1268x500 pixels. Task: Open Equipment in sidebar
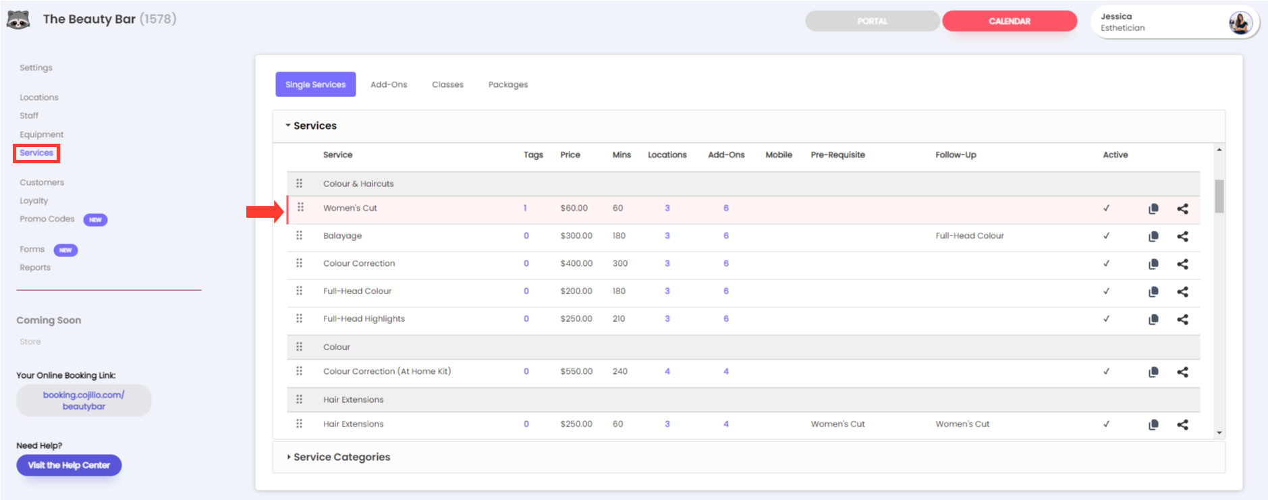click(x=41, y=134)
